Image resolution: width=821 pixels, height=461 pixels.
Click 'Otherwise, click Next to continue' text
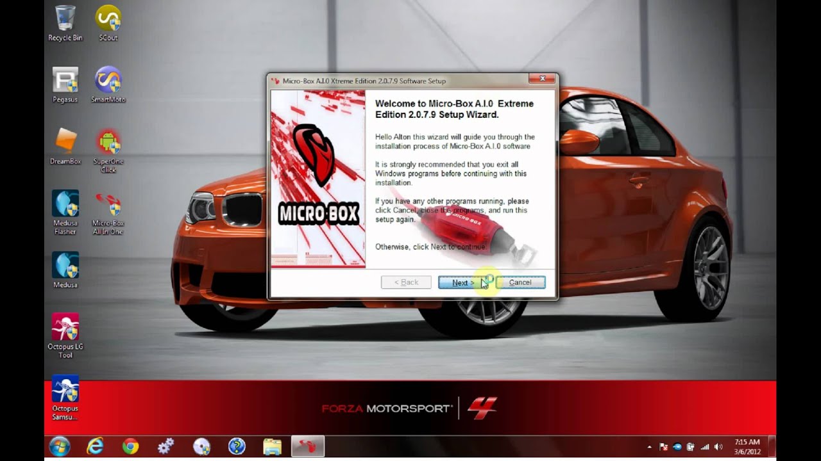(x=430, y=247)
